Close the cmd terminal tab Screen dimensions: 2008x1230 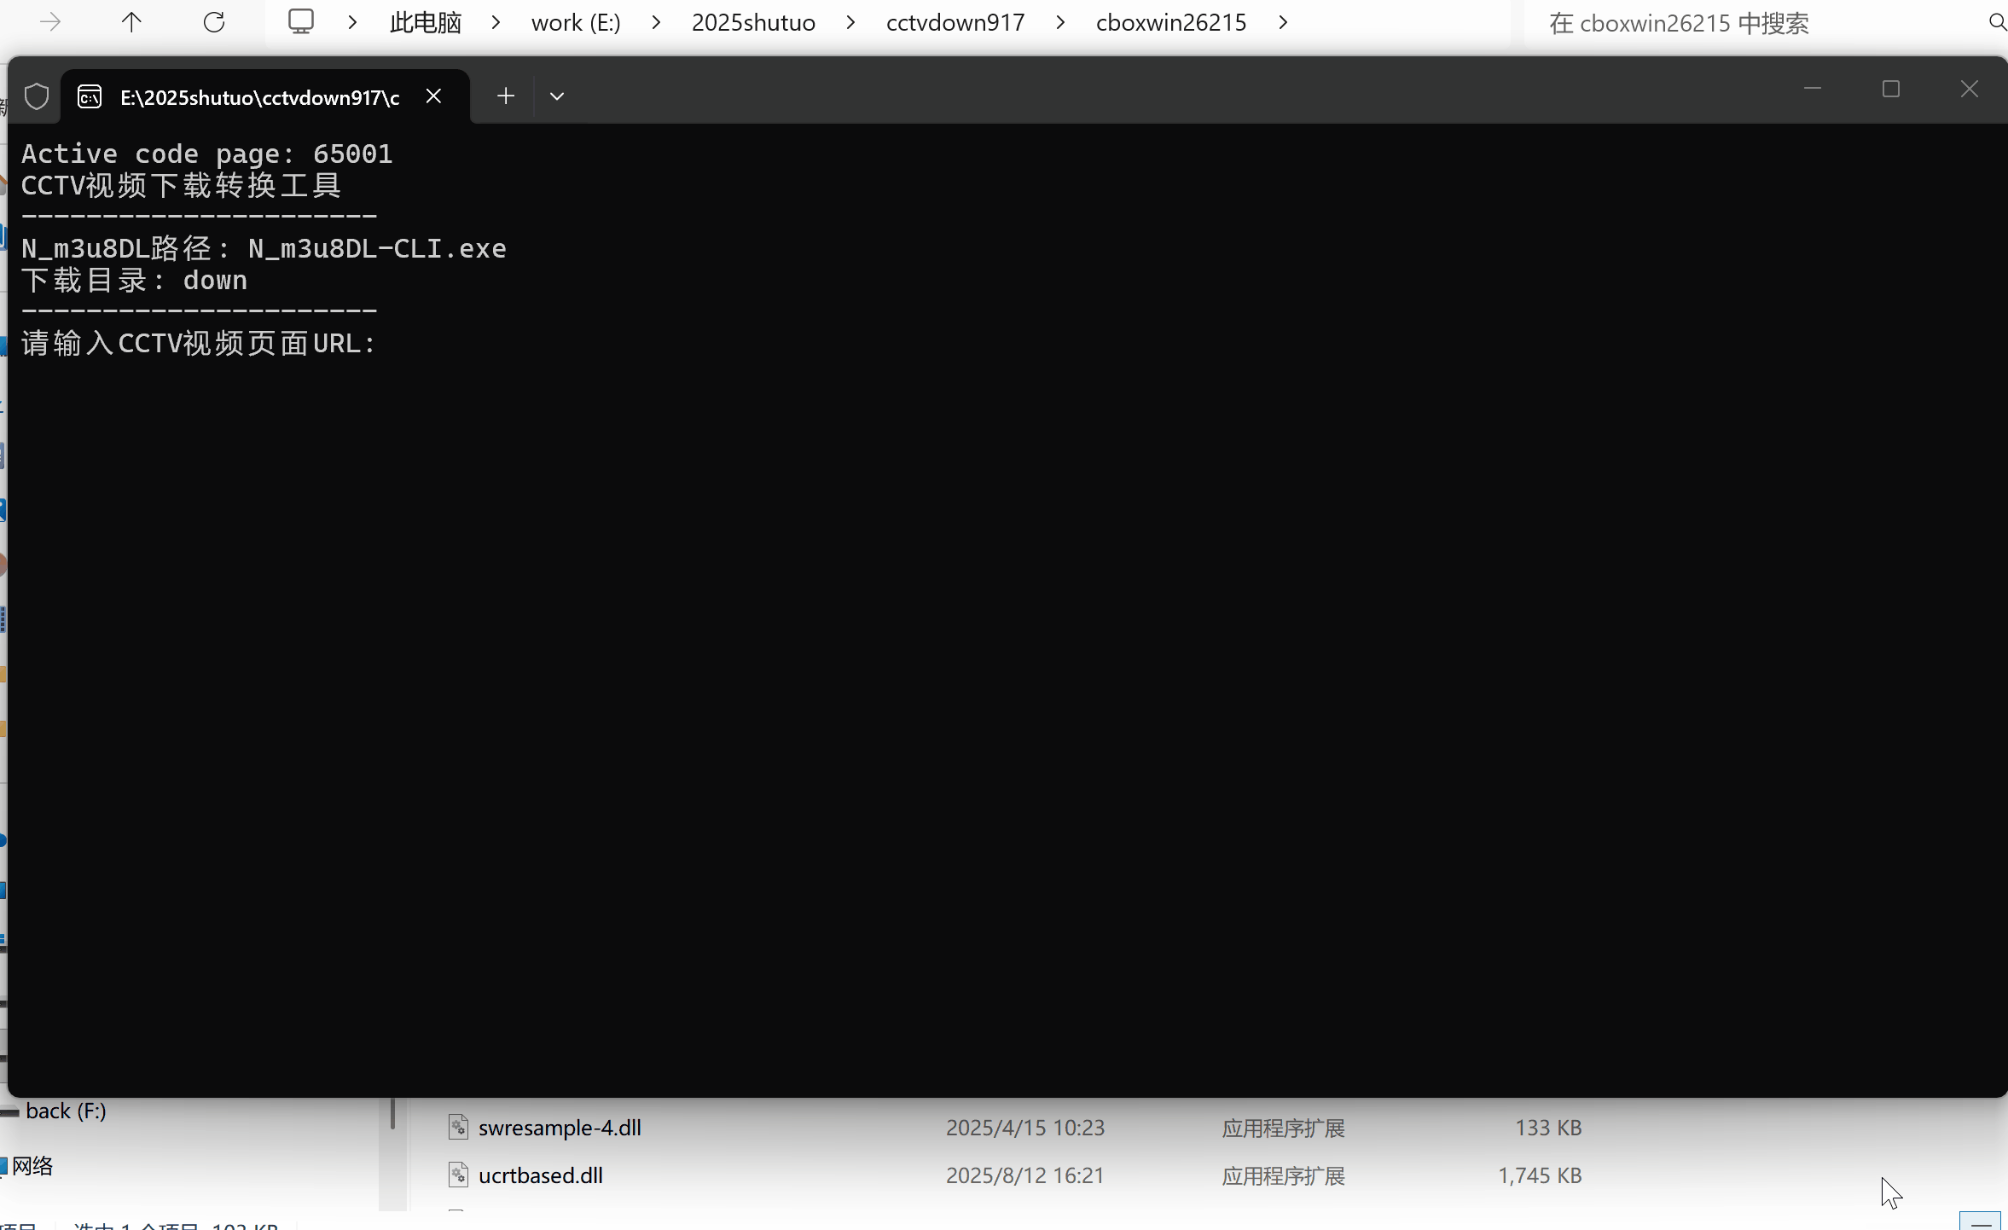pos(433,96)
